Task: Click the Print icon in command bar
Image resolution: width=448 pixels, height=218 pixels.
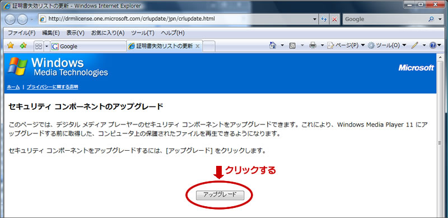Action: click(x=313, y=45)
